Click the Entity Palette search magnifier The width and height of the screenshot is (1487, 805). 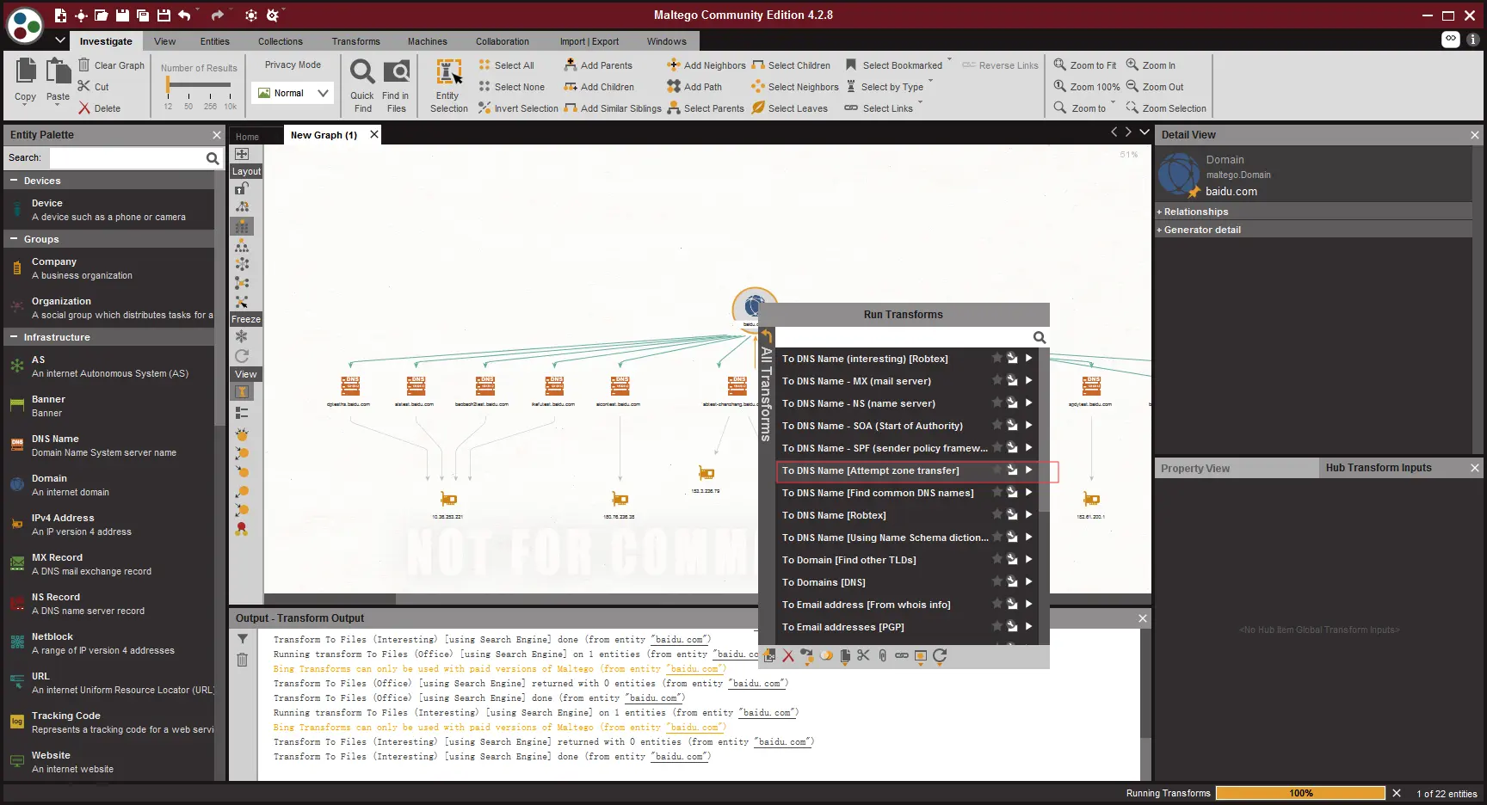point(213,158)
